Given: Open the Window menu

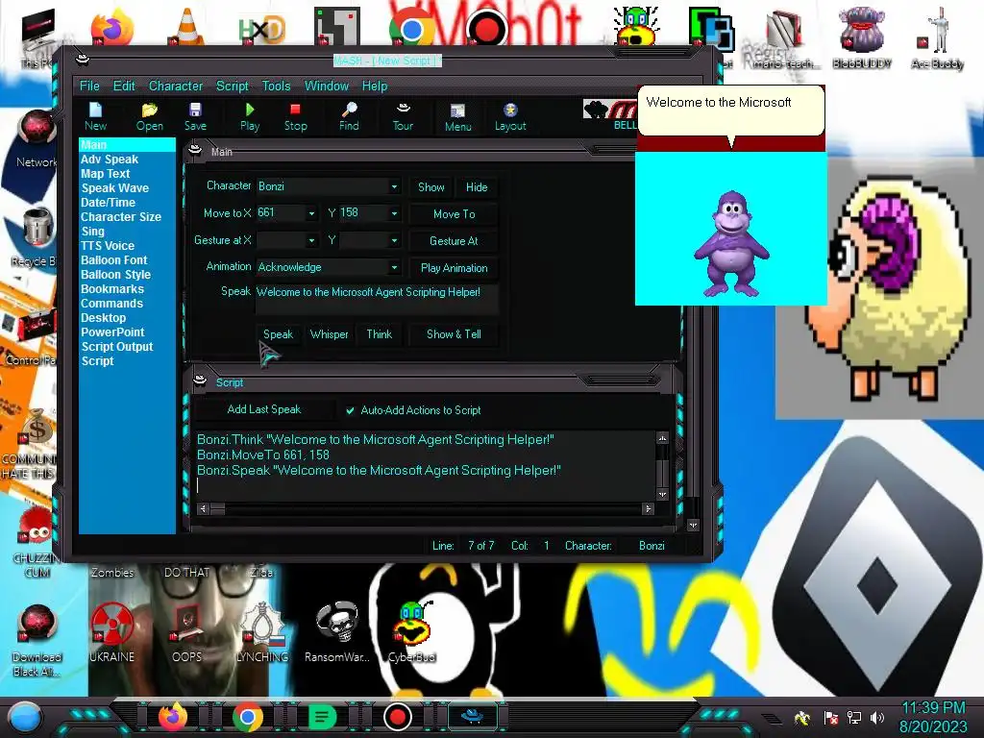Looking at the screenshot, I should (327, 86).
